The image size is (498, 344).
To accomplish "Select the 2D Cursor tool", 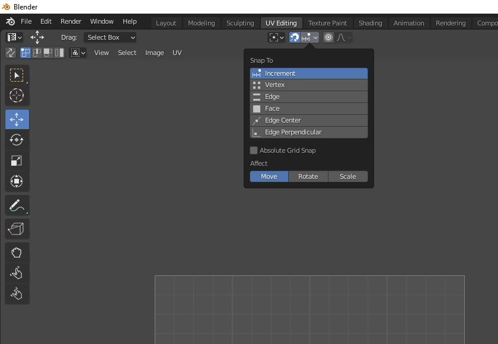I will tap(17, 95).
